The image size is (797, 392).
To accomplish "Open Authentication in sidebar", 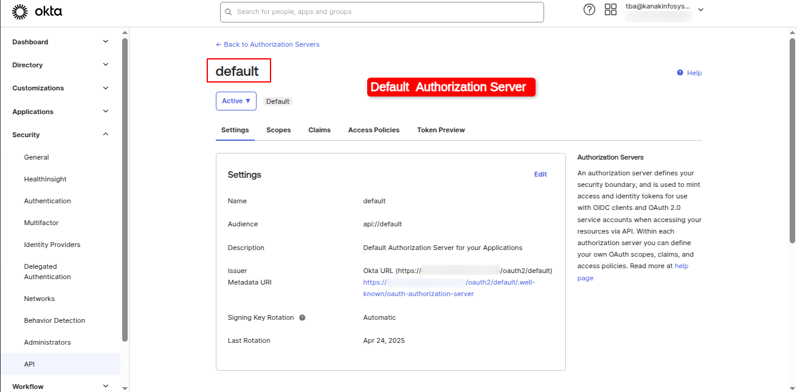I will [x=47, y=201].
